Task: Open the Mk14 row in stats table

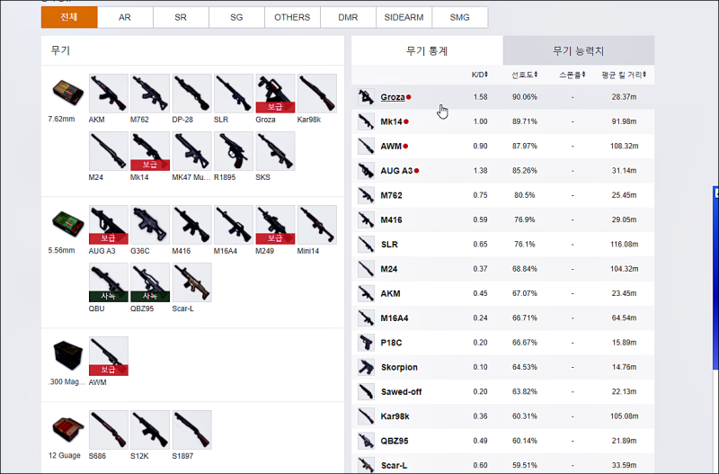Action: pyautogui.click(x=502, y=121)
